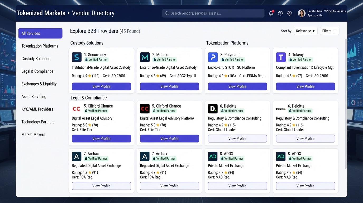
Task: Click the dark-background Clifford Chance logo
Action: [145, 109]
